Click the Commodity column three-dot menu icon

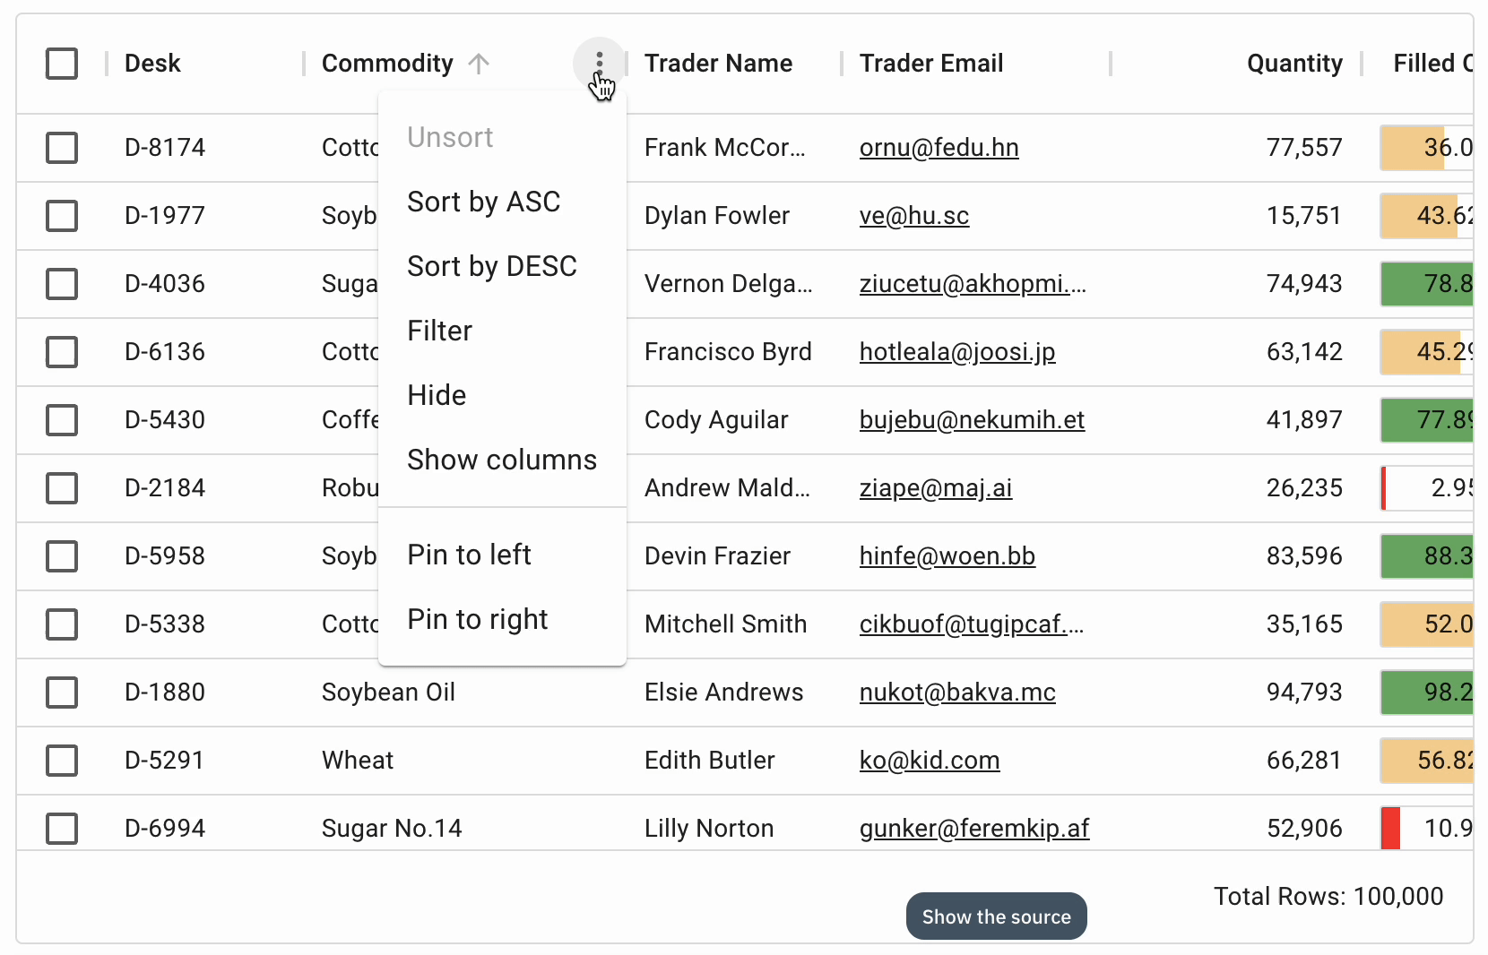tap(599, 63)
